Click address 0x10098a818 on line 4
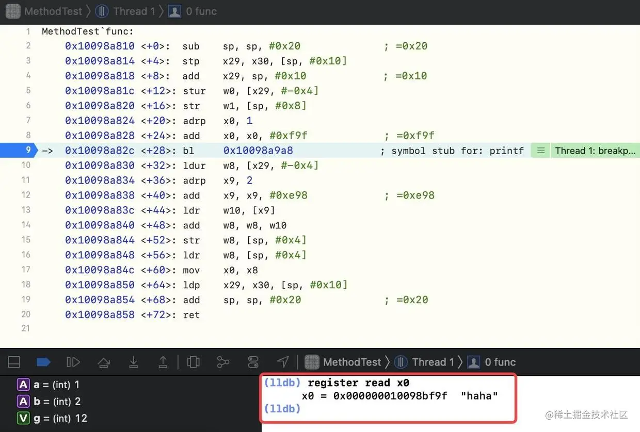640x432 pixels. pos(100,76)
